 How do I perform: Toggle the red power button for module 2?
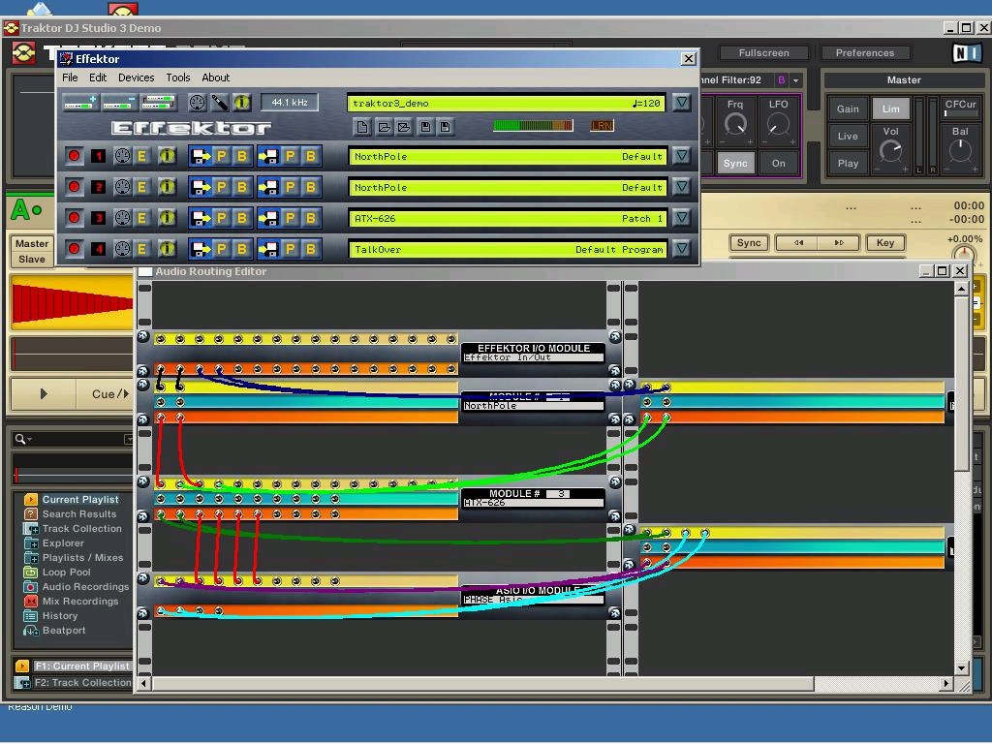coord(74,187)
